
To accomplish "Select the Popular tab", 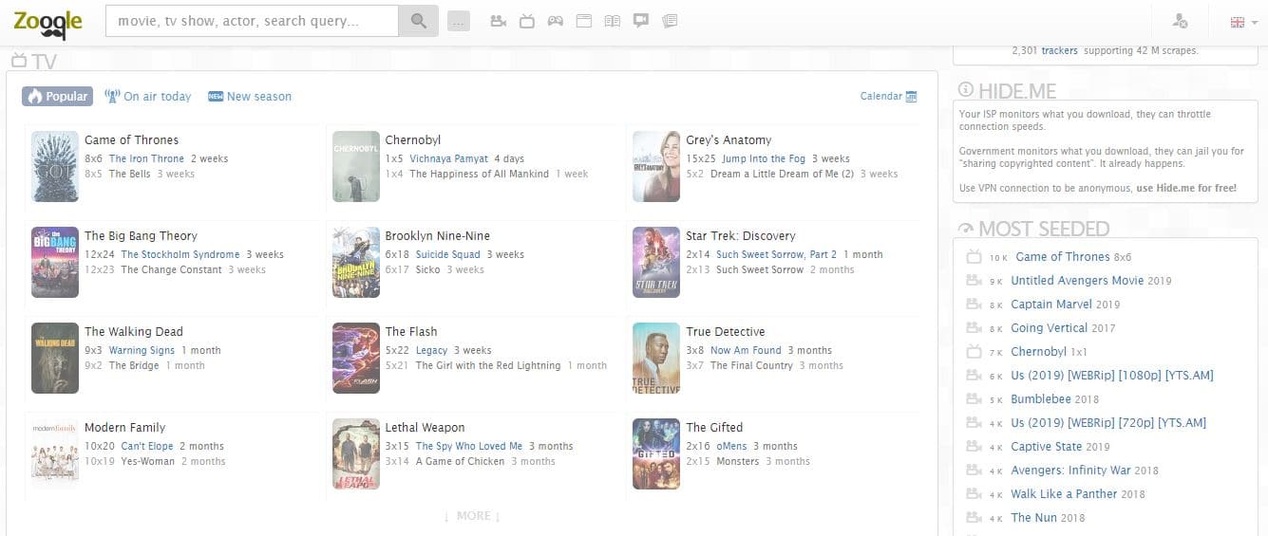I will [58, 96].
